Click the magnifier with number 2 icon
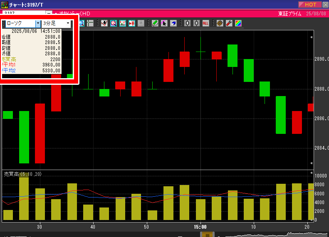This screenshot has width=329, height=237. (x=114, y=23)
